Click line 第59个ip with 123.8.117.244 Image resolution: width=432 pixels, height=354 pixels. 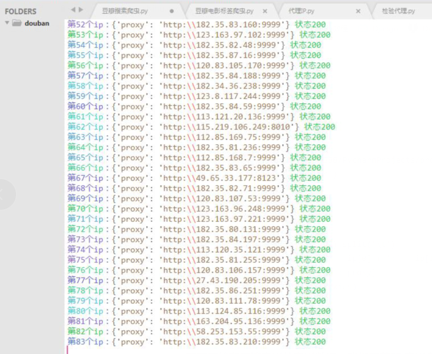pos(196,96)
